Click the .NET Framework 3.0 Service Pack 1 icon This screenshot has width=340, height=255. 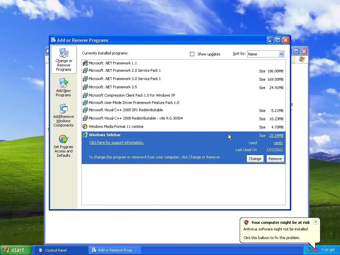pyautogui.click(x=85, y=79)
